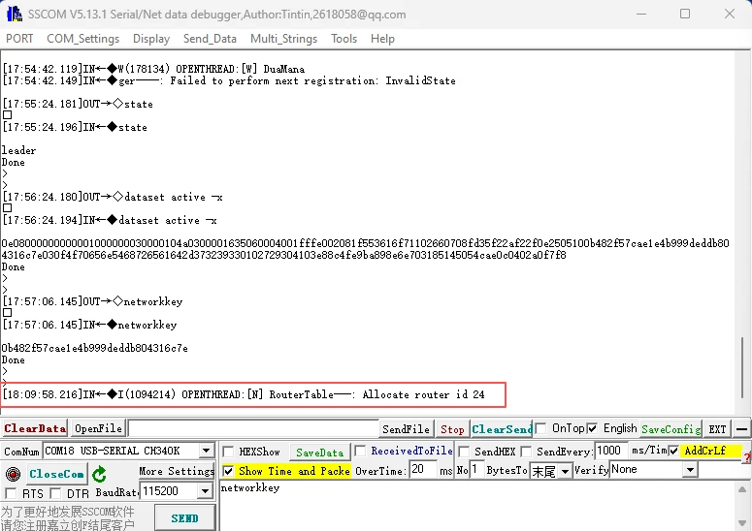
Task: Uncheck the AddCrLf option
Action: click(673, 452)
